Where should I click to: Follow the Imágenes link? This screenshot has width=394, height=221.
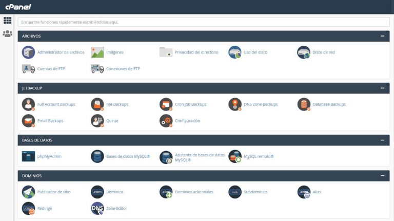click(x=115, y=52)
